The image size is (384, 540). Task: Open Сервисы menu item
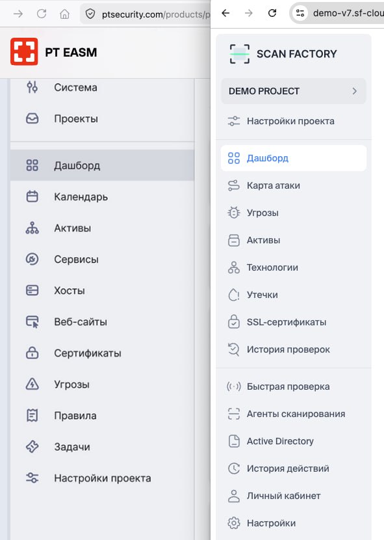tap(102, 260)
